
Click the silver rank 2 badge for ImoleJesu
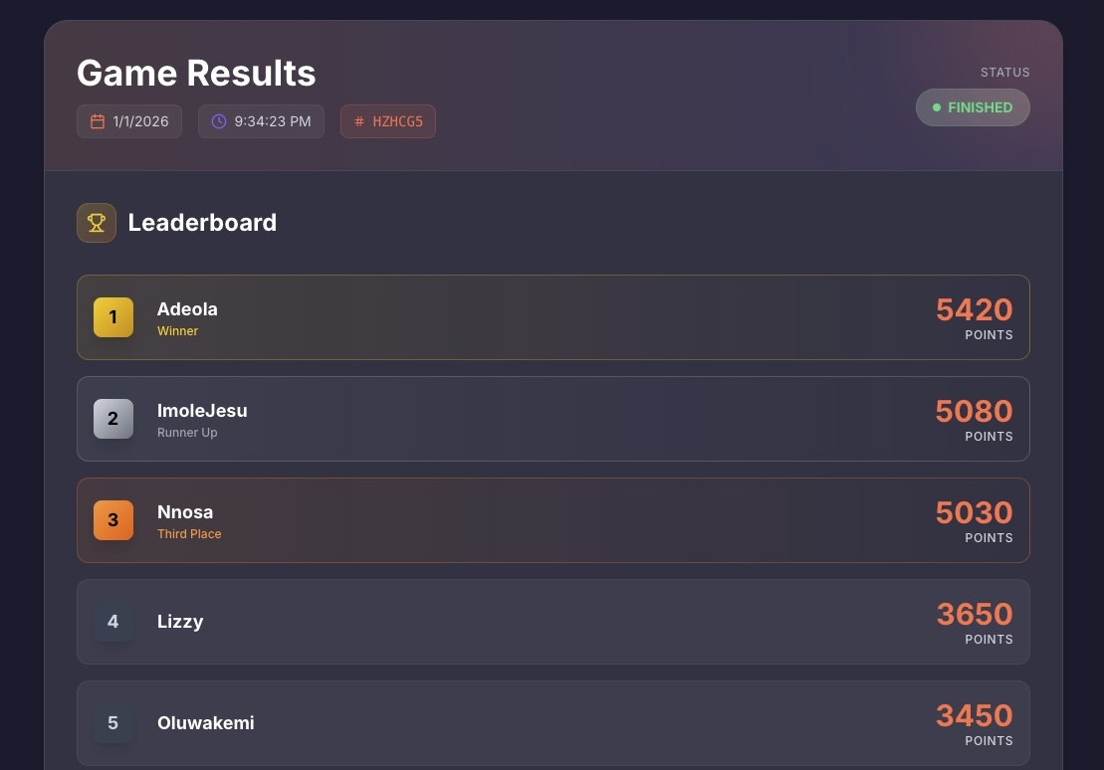click(112, 418)
